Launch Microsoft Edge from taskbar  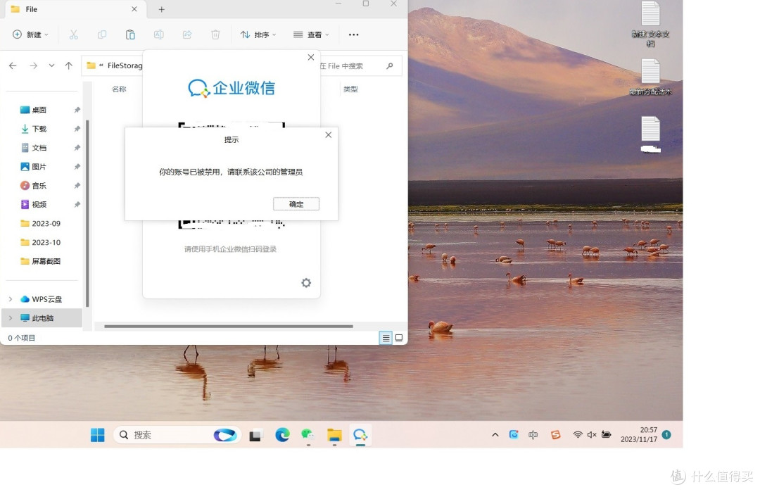[282, 435]
